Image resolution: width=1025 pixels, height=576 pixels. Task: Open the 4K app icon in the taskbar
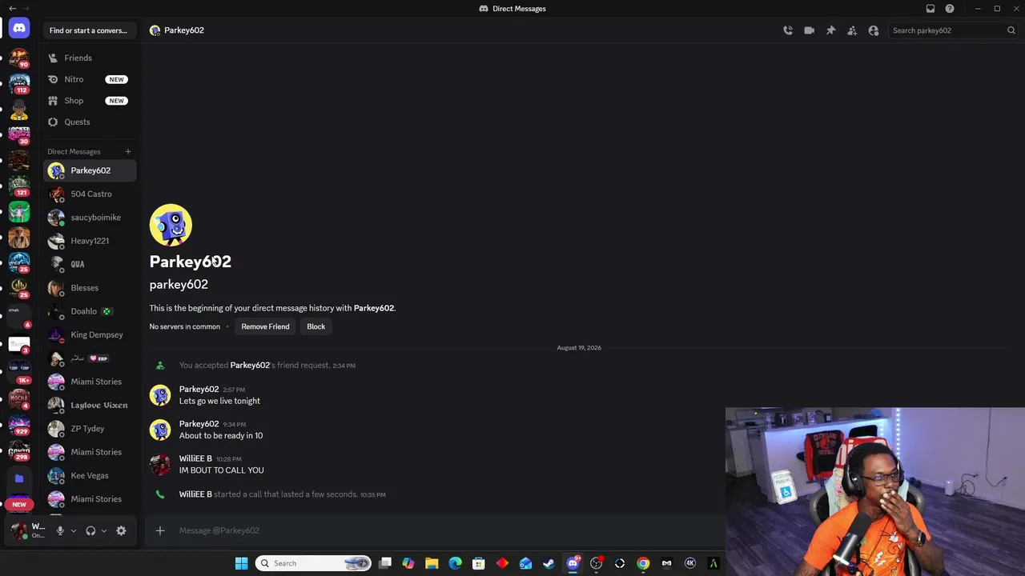tap(690, 563)
